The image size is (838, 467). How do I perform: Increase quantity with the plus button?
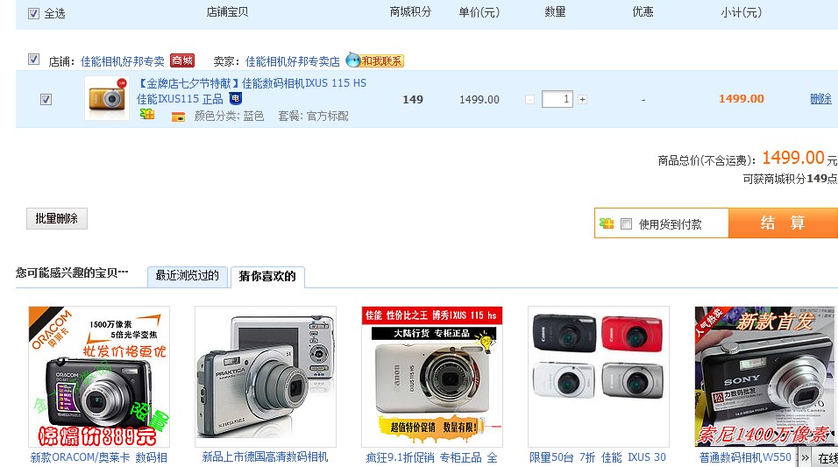pyautogui.click(x=583, y=99)
